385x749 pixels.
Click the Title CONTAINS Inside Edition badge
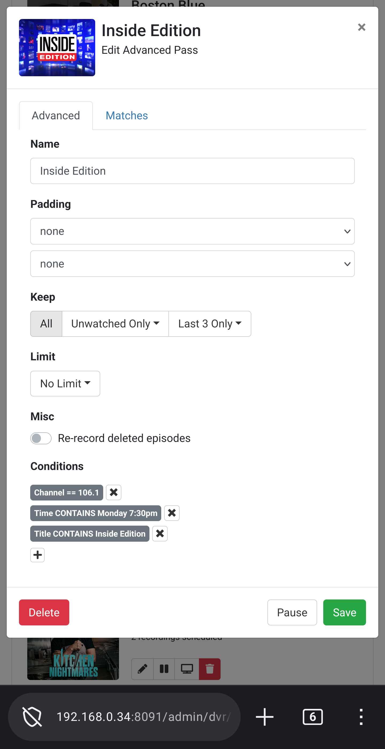point(90,534)
